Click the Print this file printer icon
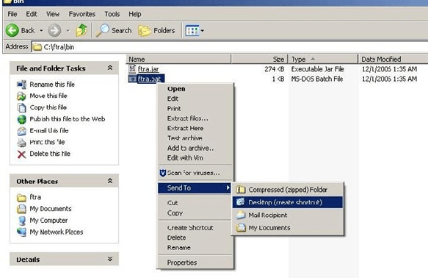Viewport: 428px width, 278px height. [21, 143]
